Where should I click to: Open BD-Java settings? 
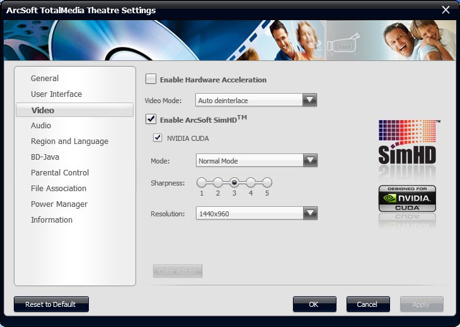[45, 157]
